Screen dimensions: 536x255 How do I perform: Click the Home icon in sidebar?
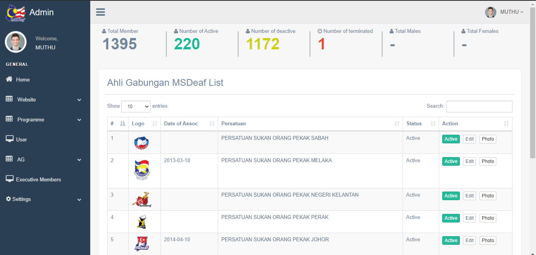9,80
